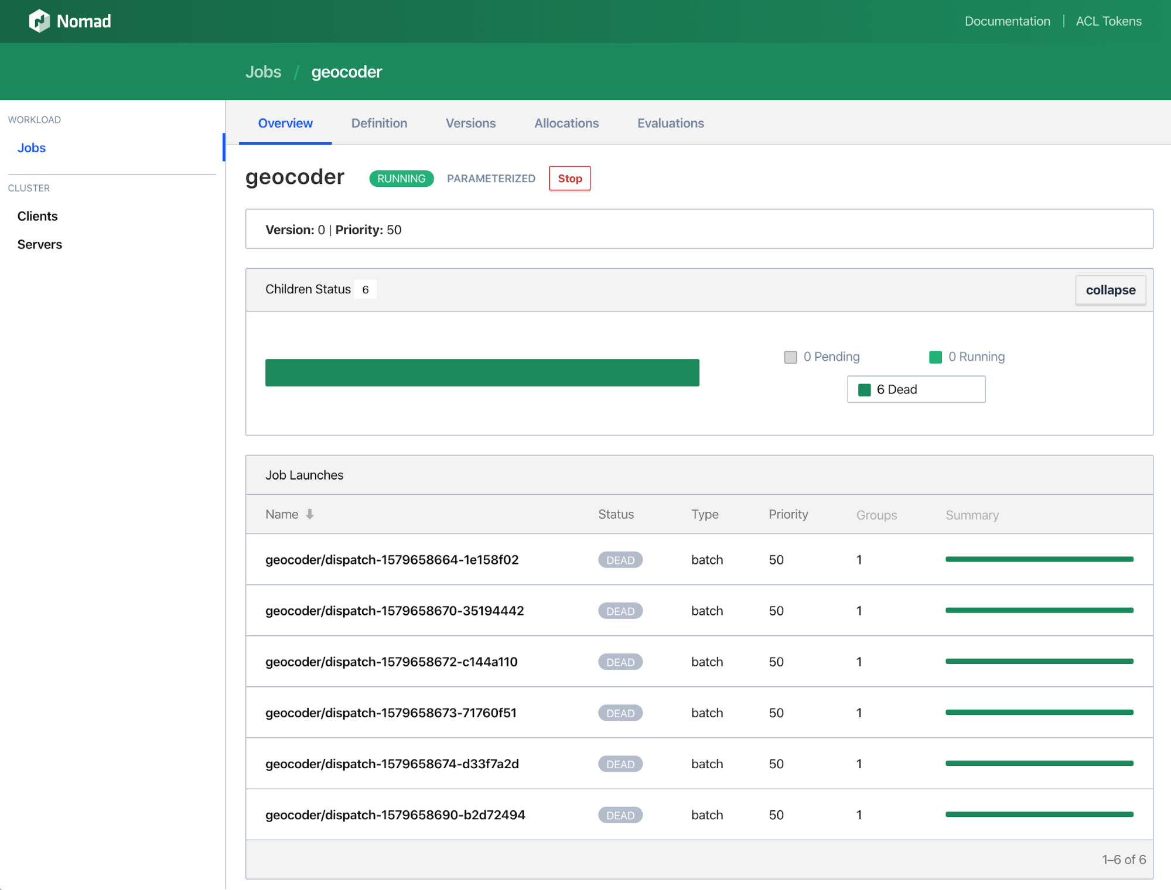This screenshot has height=890, width=1171.
Task: Go to Servers in sidebar
Action: tap(40, 244)
